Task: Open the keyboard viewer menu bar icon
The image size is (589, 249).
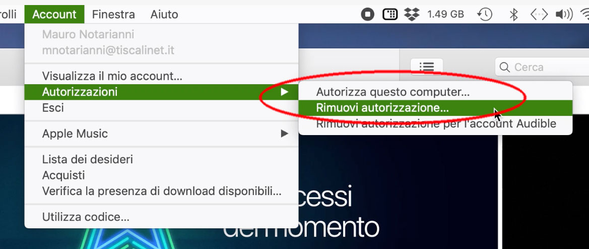Action: point(390,15)
